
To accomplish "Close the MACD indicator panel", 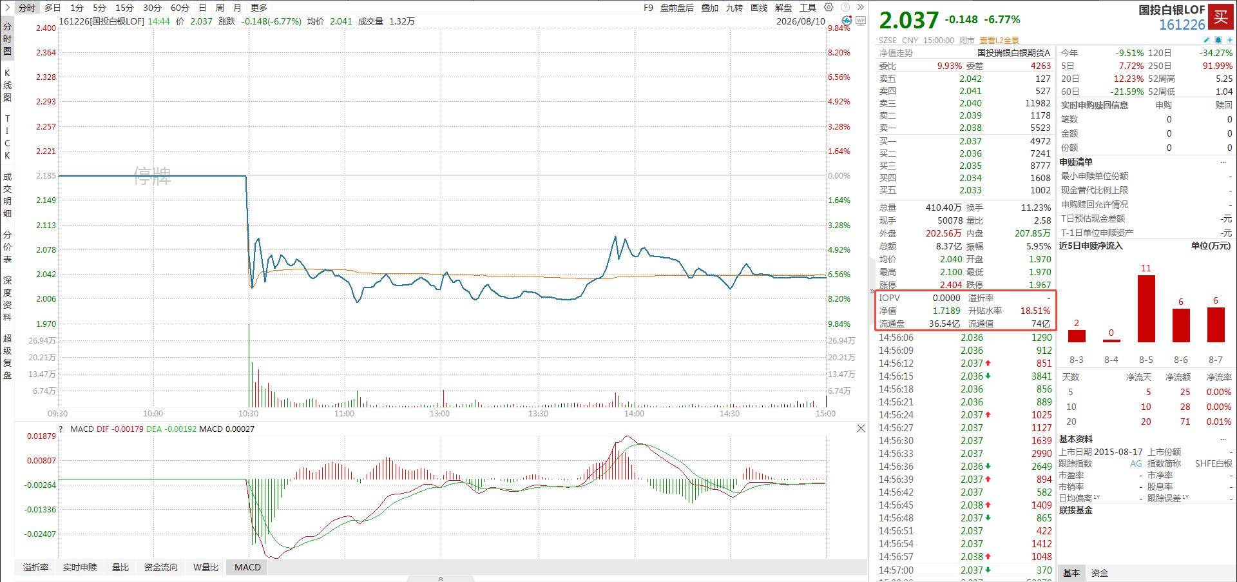I will click(861, 429).
